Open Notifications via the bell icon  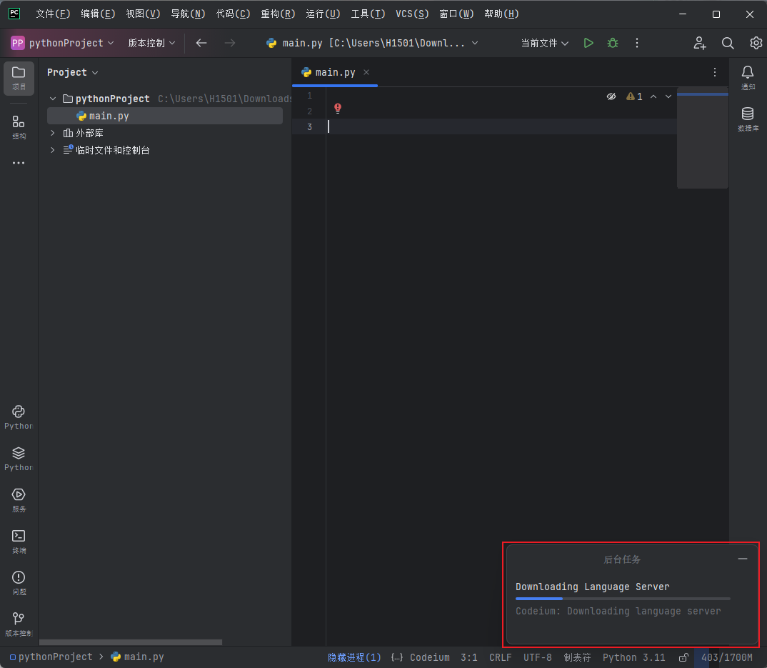pyautogui.click(x=748, y=74)
